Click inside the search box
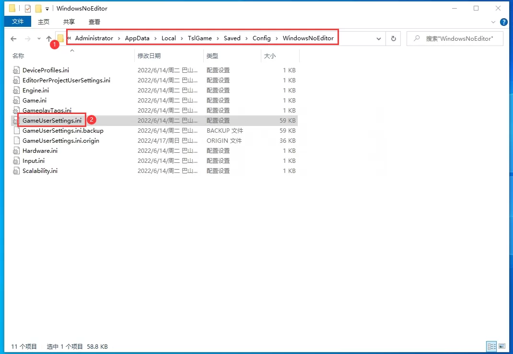Screen dimensions: 513x354 coord(455,38)
